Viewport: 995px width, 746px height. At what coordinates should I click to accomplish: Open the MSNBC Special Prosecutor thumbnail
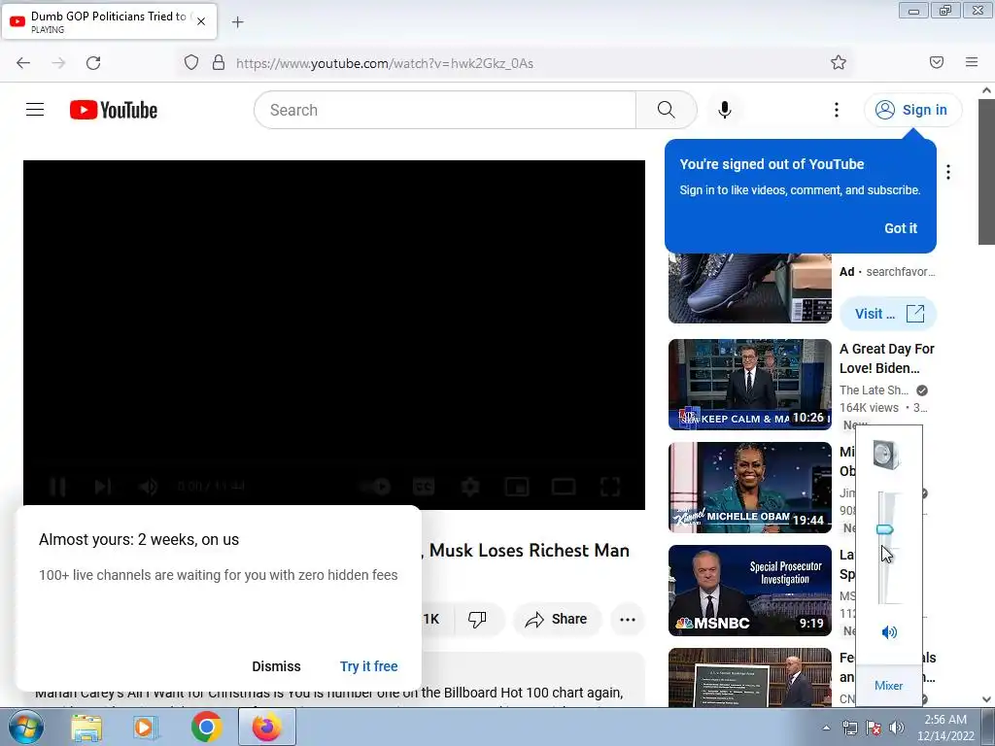tap(749, 590)
